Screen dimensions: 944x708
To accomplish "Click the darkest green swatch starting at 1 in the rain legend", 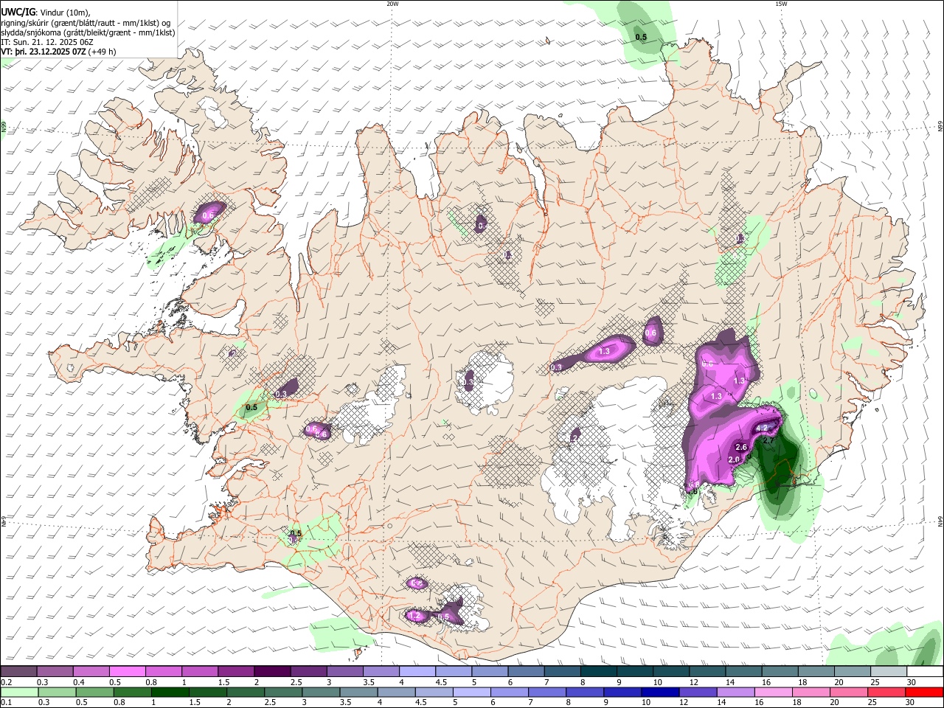I will click(170, 692).
